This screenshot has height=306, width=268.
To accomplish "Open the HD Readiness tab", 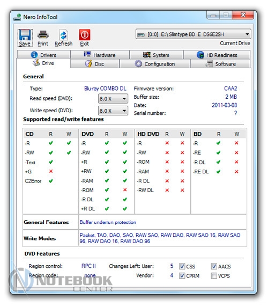I will (217, 55).
